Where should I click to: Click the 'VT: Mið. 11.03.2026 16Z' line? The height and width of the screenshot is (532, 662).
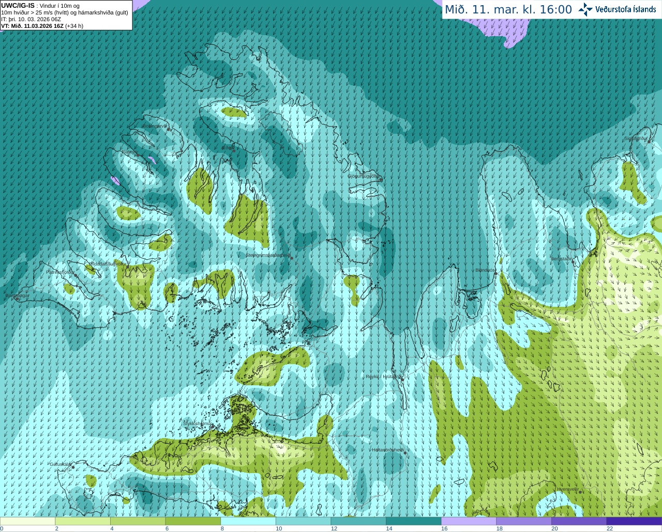coord(32,26)
